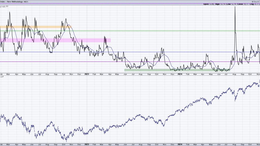Click the StockCharts watermark logo

[x=255, y=1]
